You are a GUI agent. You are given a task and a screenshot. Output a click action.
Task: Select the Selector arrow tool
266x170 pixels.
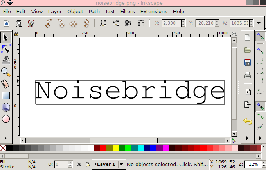click(x=5, y=37)
